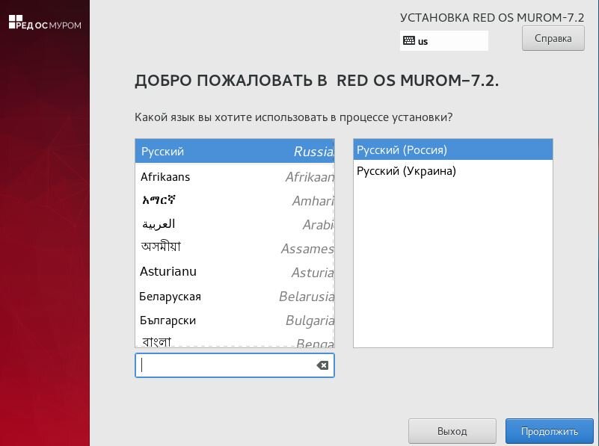The height and width of the screenshot is (446, 599).
Task: Select Беларуская in language list
Action: click(x=235, y=297)
